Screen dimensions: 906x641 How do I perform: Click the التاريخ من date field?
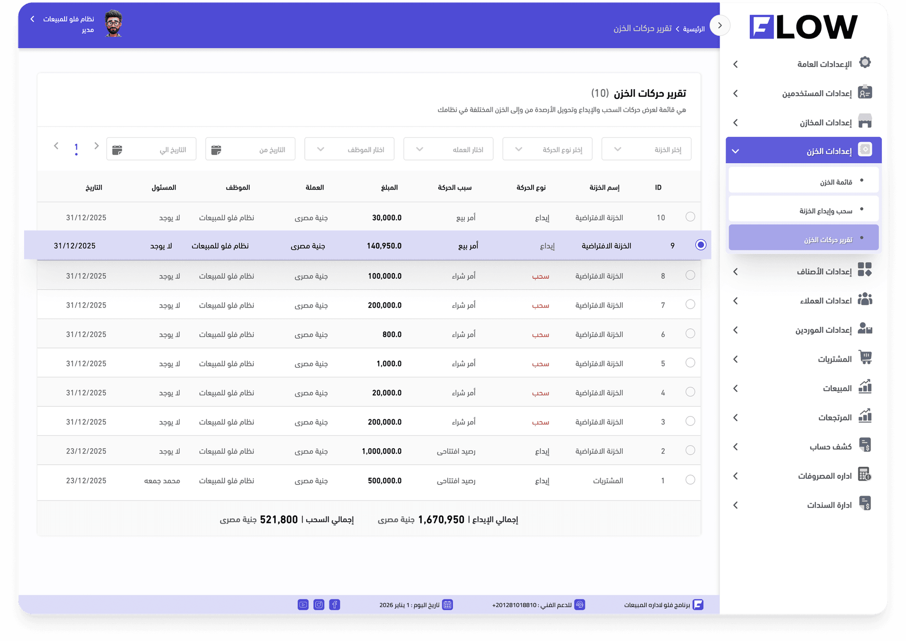(250, 149)
